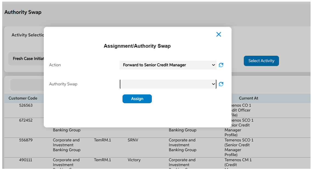The width and height of the screenshot is (313, 171).
Task: Select customer code 526563
Action: click(x=26, y=105)
